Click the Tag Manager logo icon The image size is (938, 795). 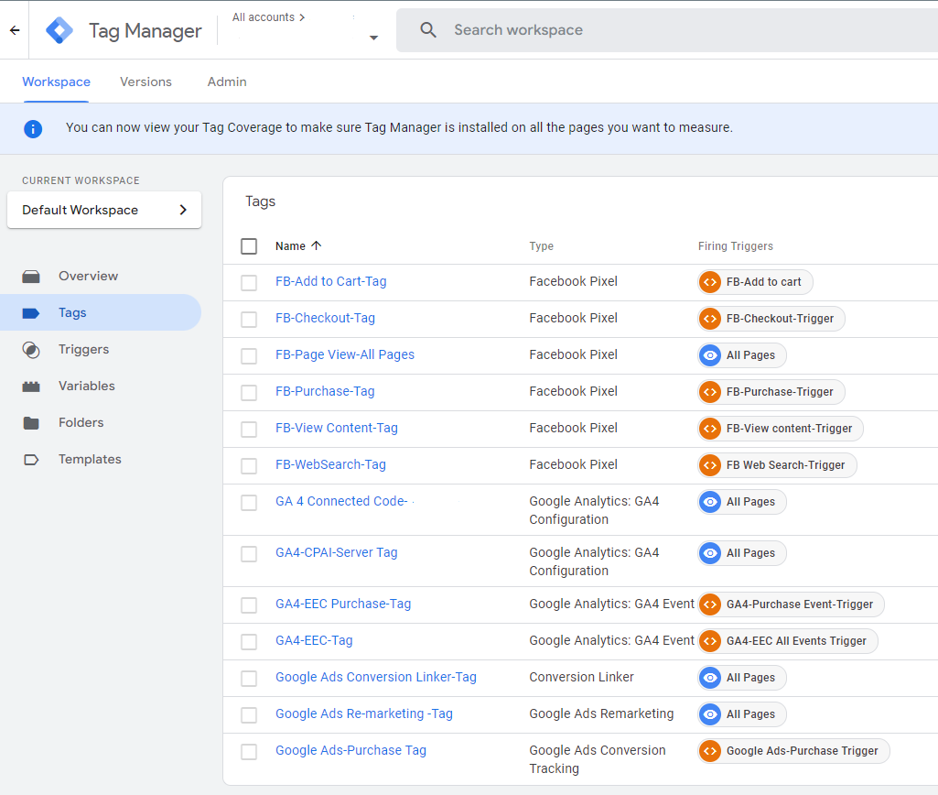(x=59, y=30)
